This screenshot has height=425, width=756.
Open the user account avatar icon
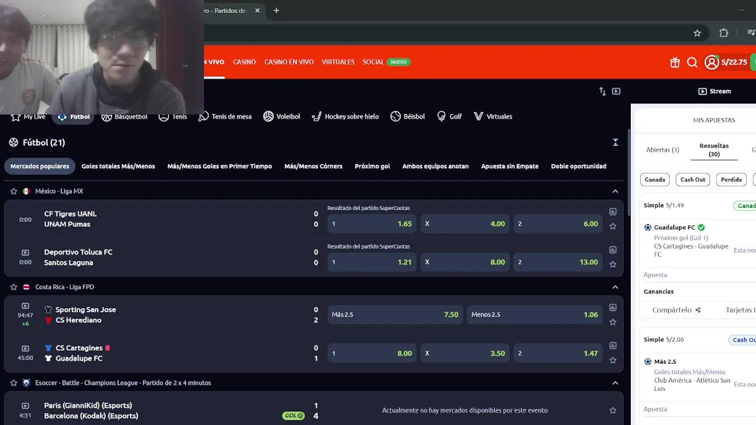pyautogui.click(x=712, y=62)
